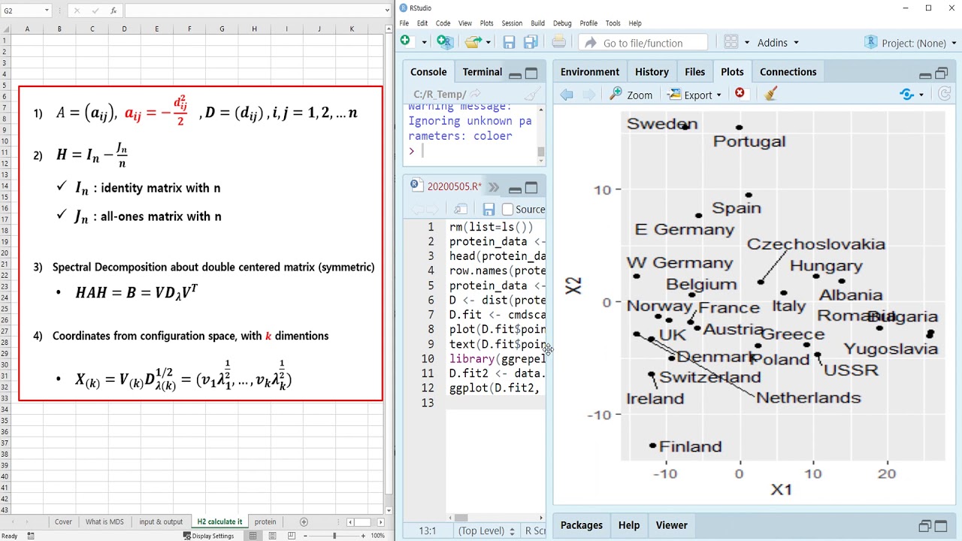Maximize the Plots pane
Screen dimensions: 962x541
pyautogui.click(x=942, y=73)
